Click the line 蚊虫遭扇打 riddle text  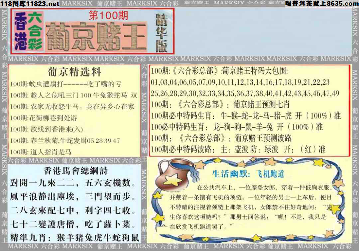coord(65,84)
